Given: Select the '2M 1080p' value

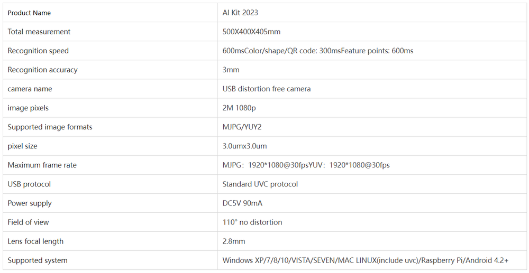Looking at the screenshot, I should point(239,108).
